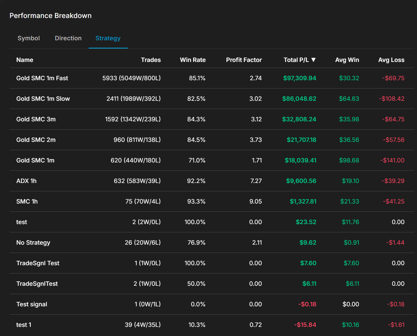This screenshot has height=336, width=417.
Task: Open the Gold SMC 3m strategy row
Action: (36, 119)
